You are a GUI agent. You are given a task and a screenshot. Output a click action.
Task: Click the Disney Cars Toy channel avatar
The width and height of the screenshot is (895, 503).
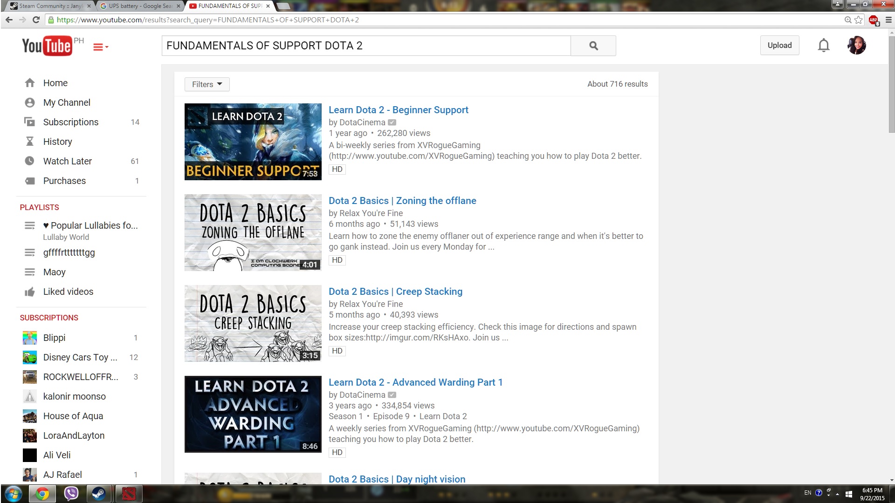coord(30,357)
